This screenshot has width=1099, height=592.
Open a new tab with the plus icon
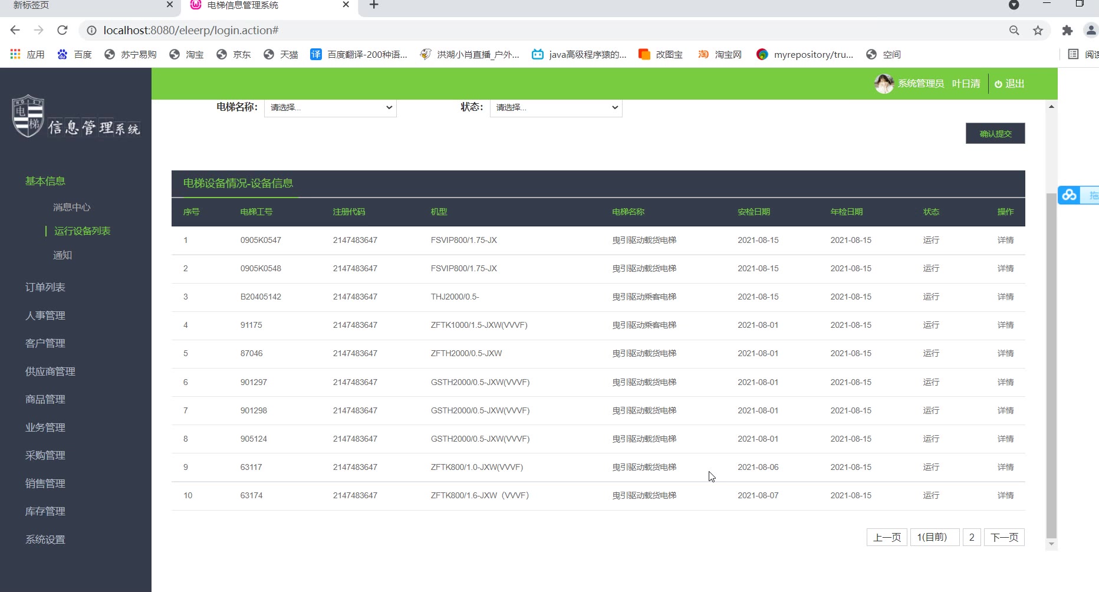374,5
